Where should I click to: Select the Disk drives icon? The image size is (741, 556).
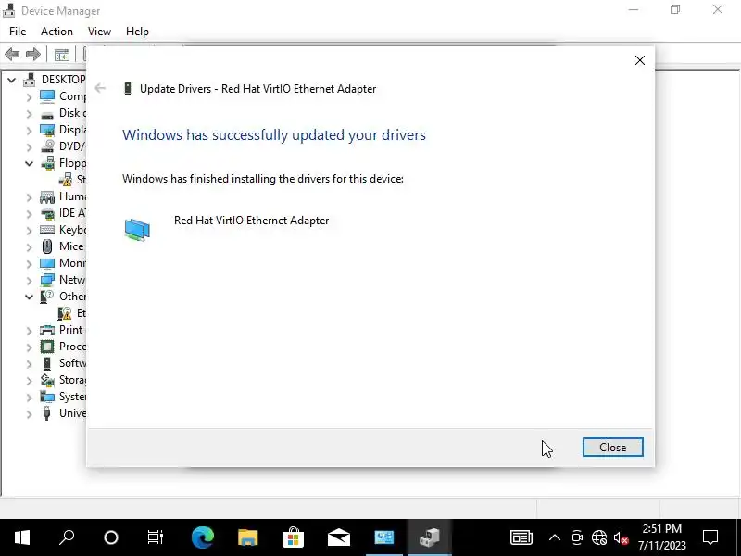coord(47,114)
